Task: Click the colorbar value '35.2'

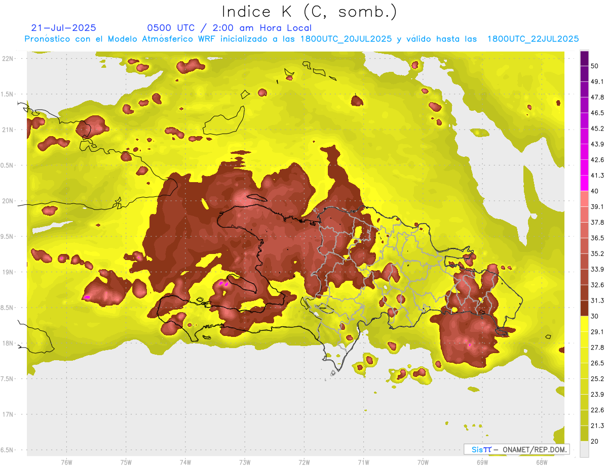Action: pyautogui.click(x=597, y=253)
